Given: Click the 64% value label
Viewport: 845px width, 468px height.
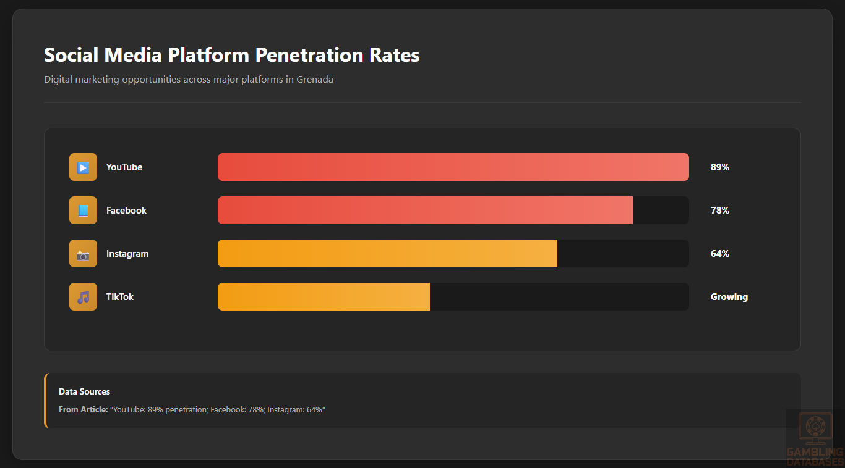Looking at the screenshot, I should coord(720,254).
